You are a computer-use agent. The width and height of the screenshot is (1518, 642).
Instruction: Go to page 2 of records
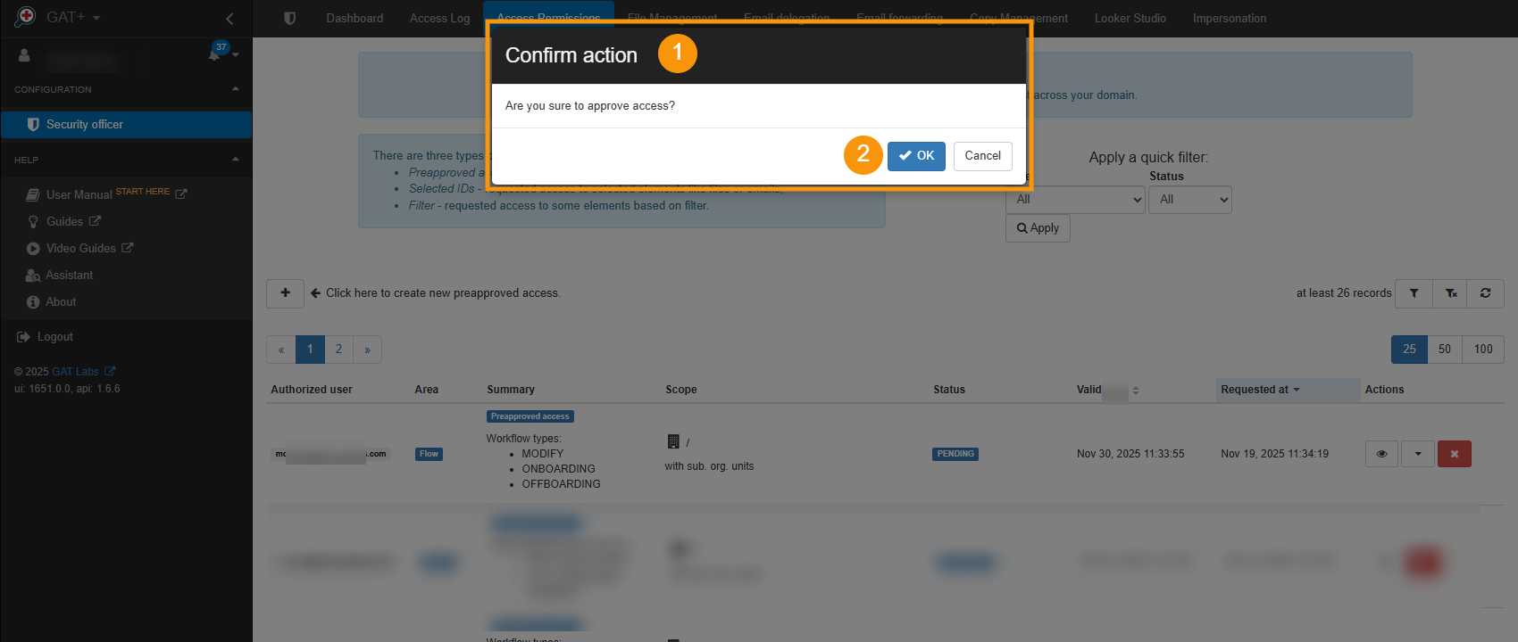click(x=338, y=350)
